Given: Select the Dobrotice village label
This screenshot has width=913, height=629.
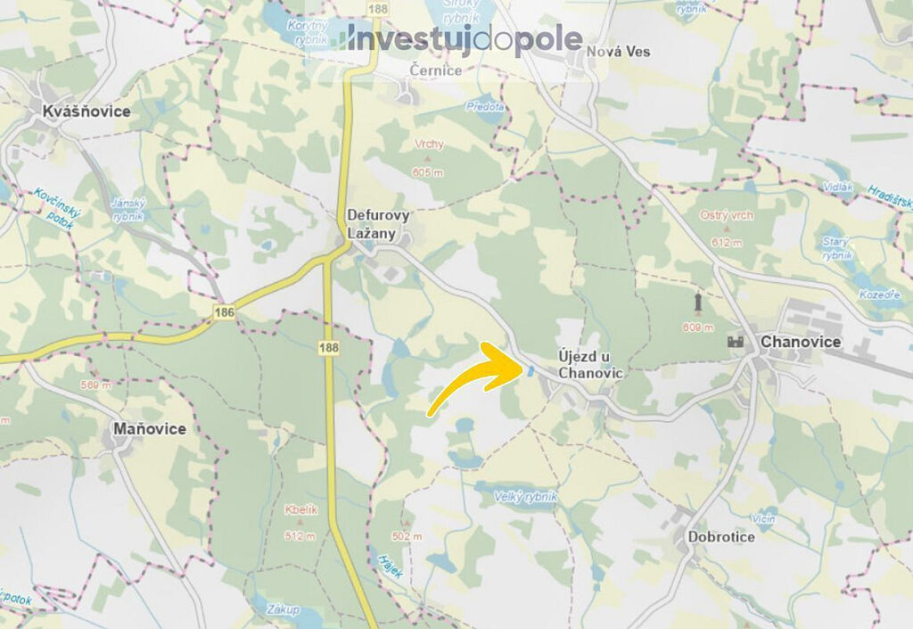Looking at the screenshot, I should tap(721, 537).
